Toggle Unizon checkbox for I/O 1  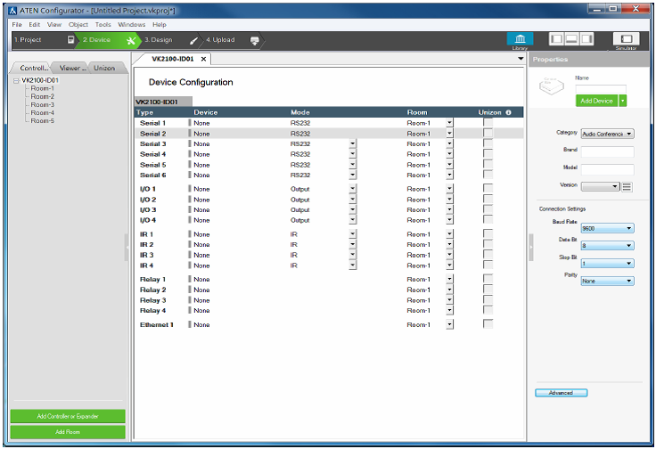coord(488,189)
